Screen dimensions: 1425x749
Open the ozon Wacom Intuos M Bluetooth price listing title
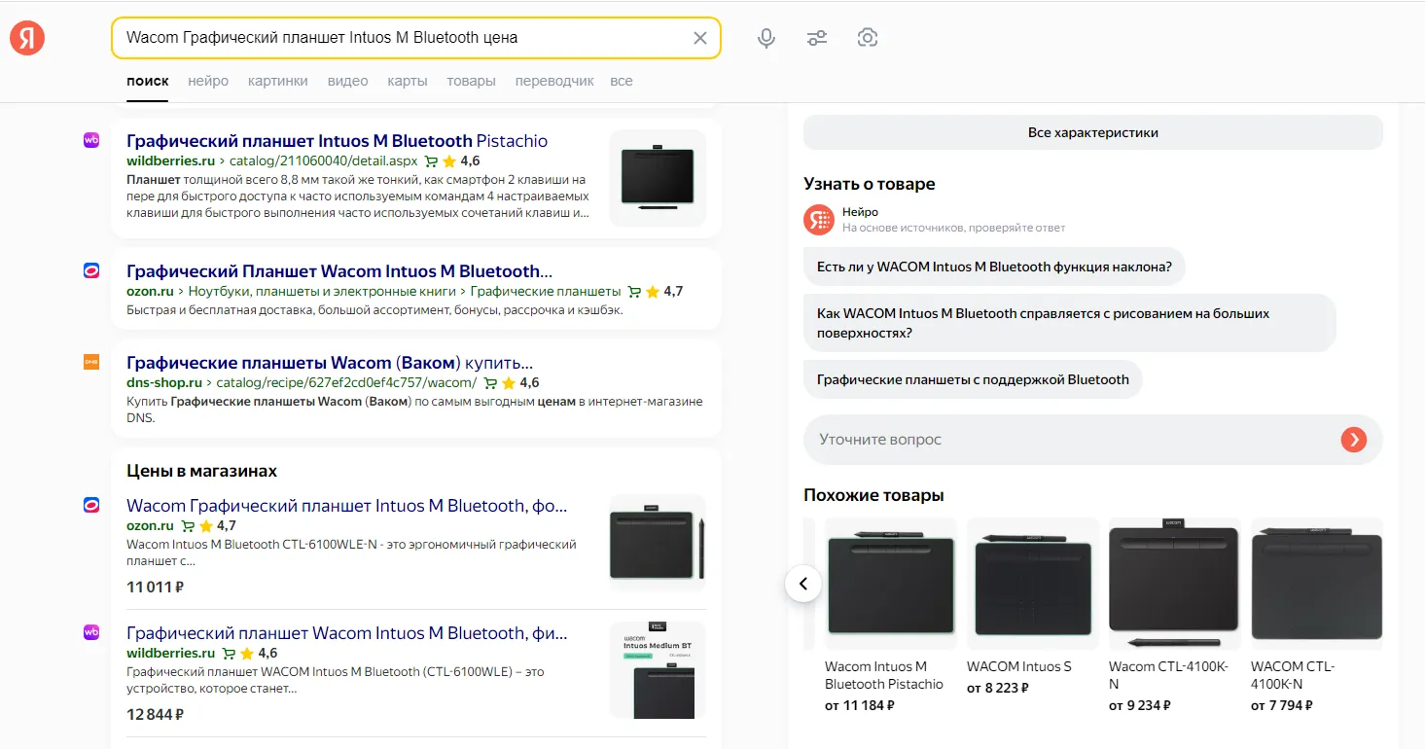pyautogui.click(x=347, y=505)
